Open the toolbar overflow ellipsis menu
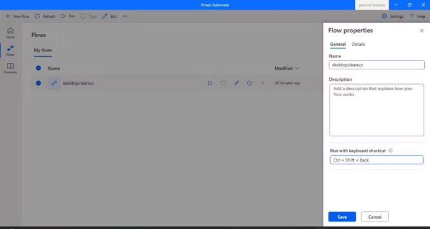 point(125,16)
